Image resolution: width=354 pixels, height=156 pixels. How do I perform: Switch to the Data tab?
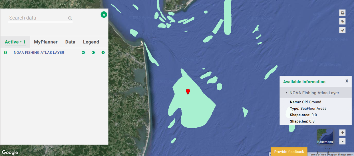[70, 42]
